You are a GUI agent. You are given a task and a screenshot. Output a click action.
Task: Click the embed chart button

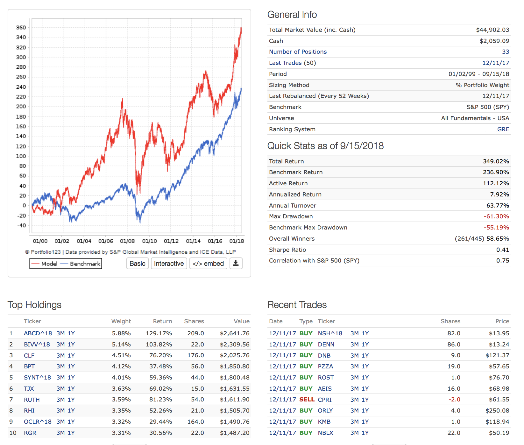coord(208,264)
